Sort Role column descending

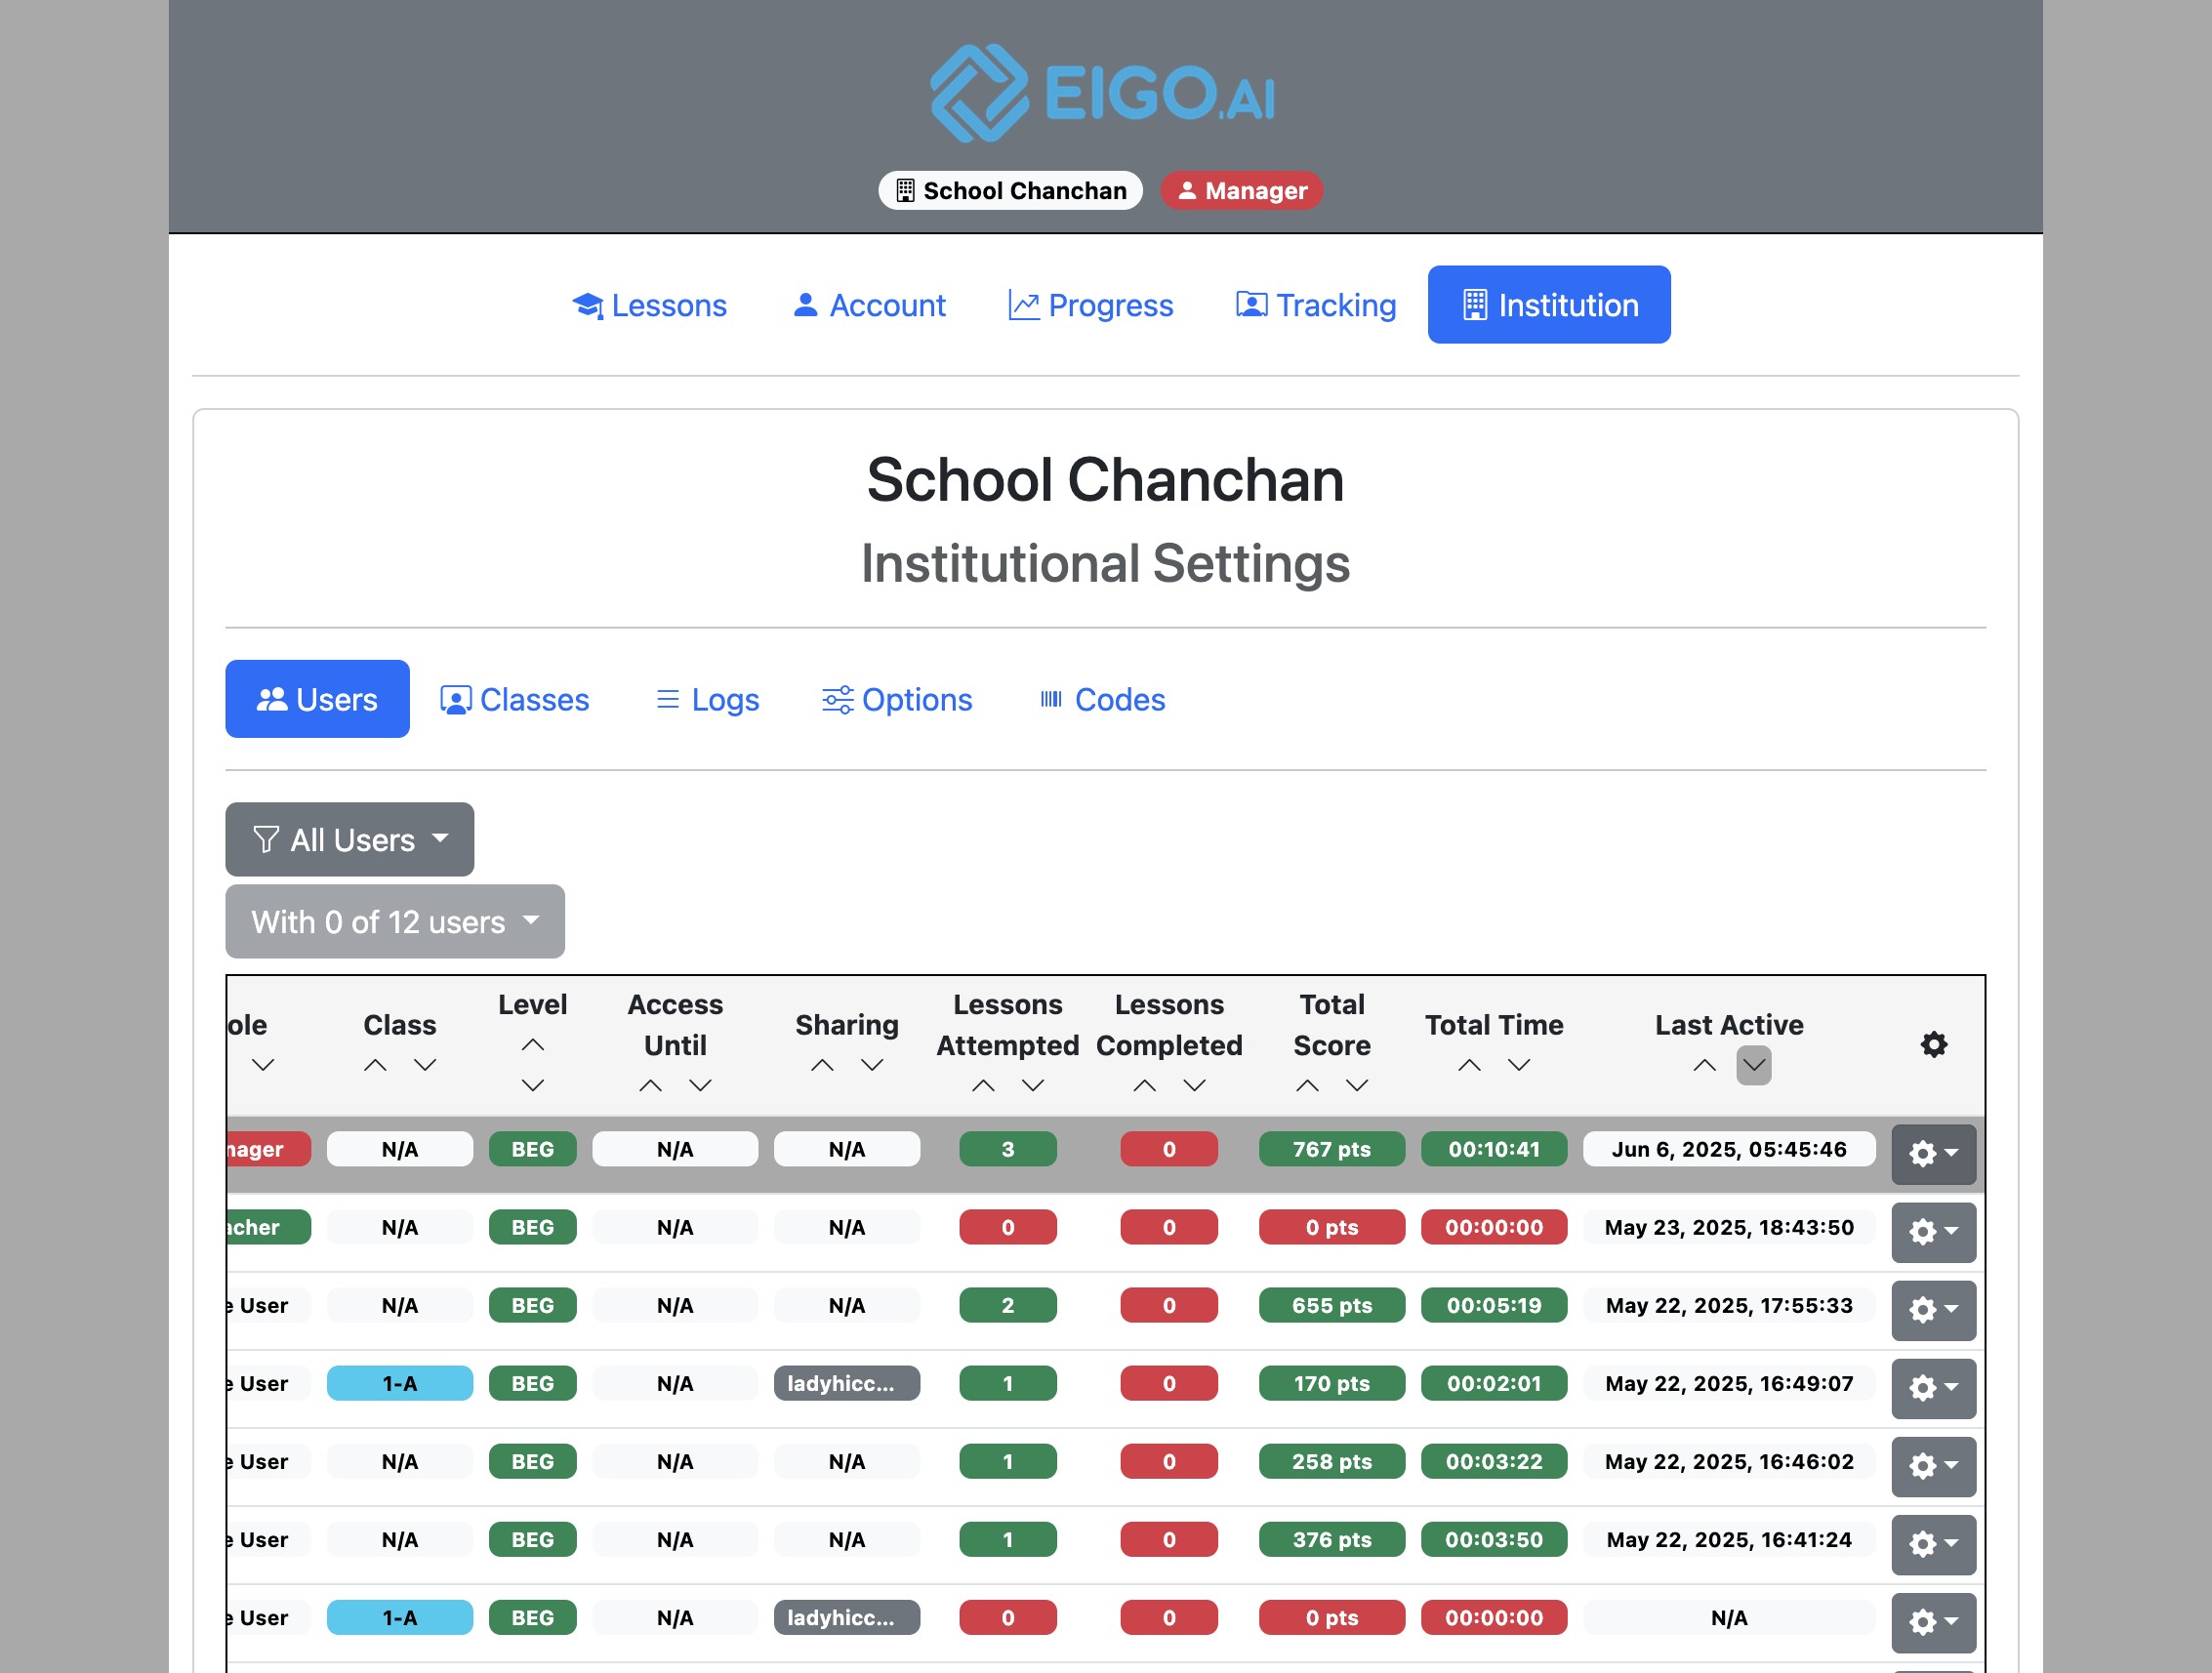click(x=263, y=1065)
